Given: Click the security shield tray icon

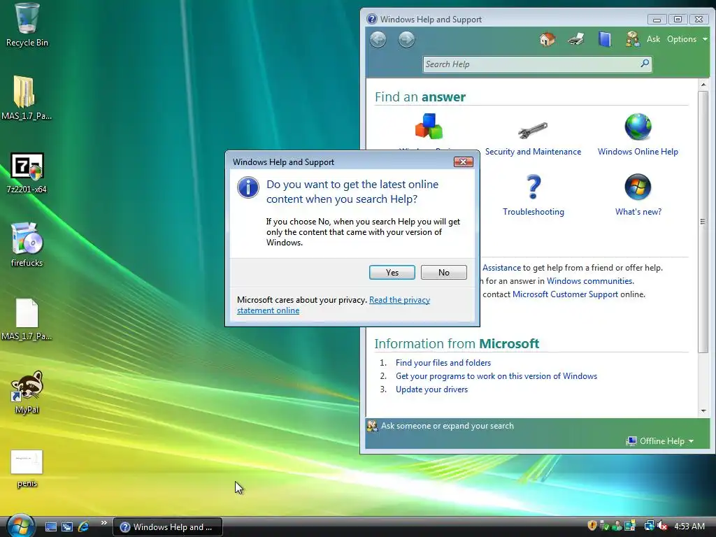Looking at the screenshot, I should pyautogui.click(x=592, y=526).
